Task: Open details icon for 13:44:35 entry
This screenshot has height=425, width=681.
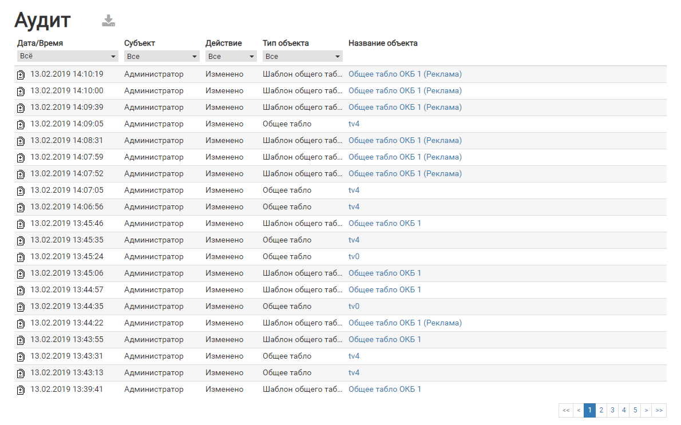Action: click(x=21, y=307)
